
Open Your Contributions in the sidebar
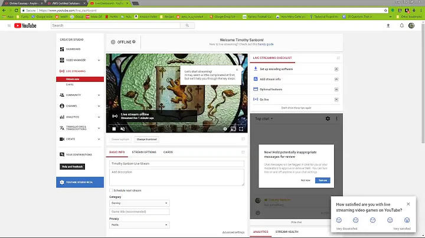[80, 155]
